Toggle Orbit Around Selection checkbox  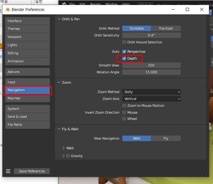point(124,42)
